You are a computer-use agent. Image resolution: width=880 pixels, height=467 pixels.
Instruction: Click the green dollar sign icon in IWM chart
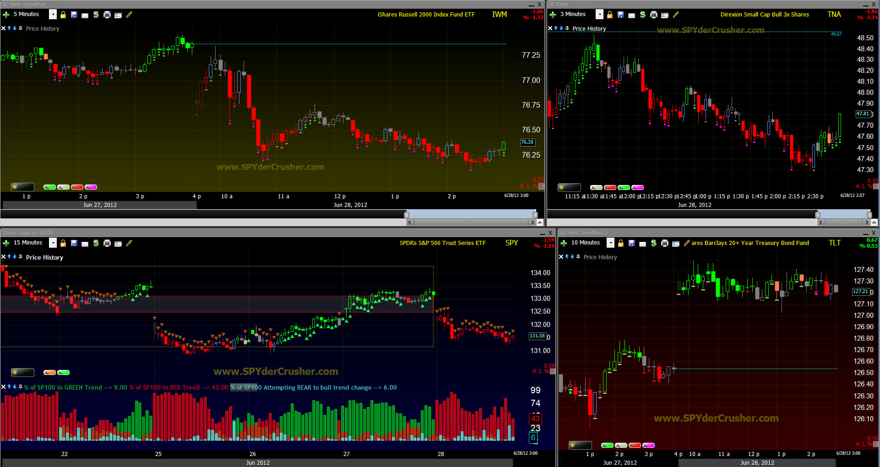[96, 15]
